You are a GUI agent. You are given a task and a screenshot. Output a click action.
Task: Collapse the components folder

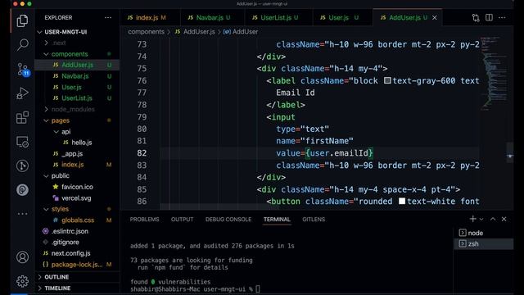coord(78,54)
